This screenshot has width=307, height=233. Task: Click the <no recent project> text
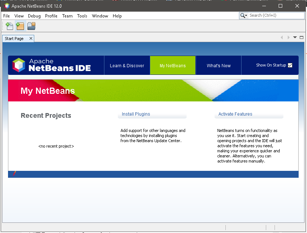[x=56, y=146]
